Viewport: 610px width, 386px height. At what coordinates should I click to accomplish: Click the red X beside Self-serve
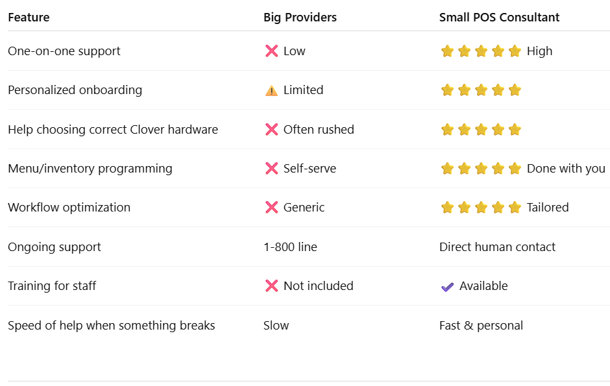(x=271, y=168)
